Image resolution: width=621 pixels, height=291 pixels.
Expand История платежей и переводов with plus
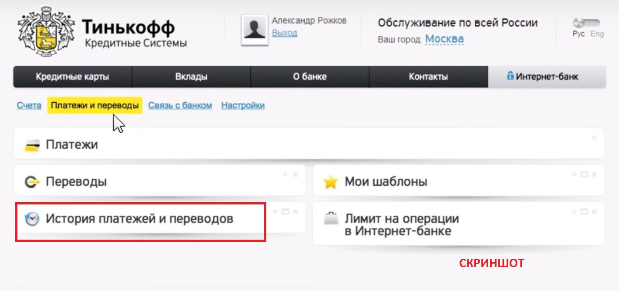point(275,212)
